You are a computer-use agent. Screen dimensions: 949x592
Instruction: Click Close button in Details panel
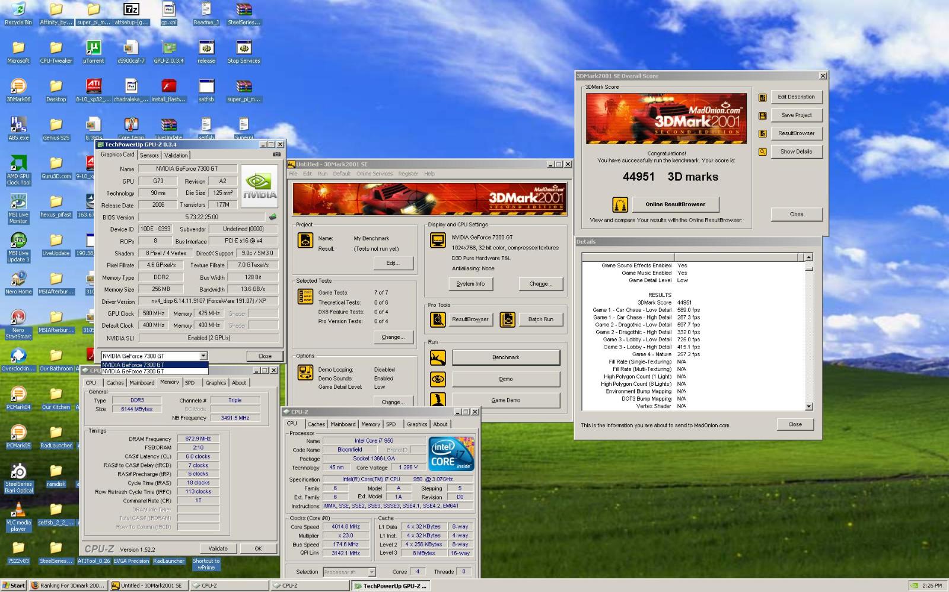(795, 424)
